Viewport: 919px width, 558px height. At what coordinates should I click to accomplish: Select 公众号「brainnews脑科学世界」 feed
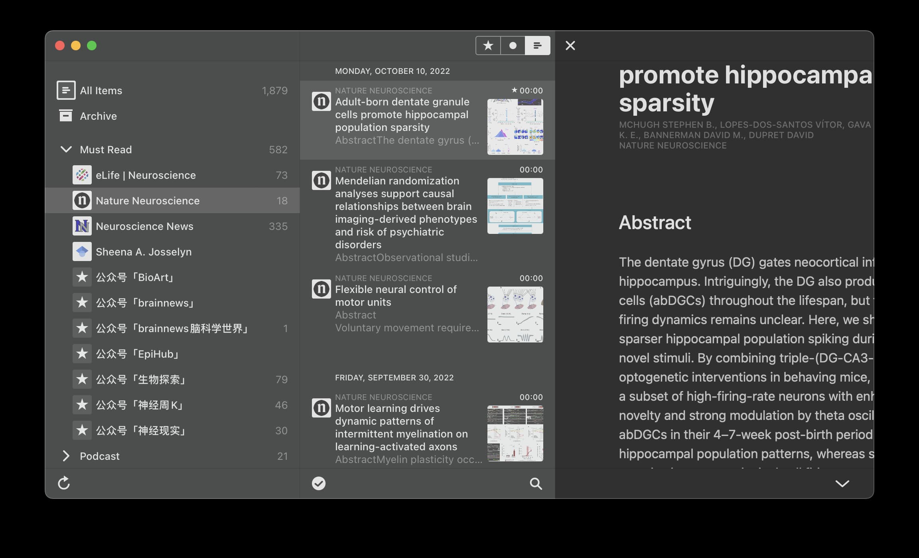click(172, 328)
